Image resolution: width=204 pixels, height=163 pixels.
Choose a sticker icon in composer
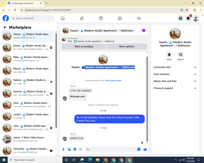click(x=75, y=150)
